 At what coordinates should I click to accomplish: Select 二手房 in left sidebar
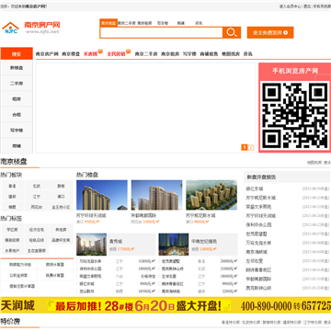point(17,84)
